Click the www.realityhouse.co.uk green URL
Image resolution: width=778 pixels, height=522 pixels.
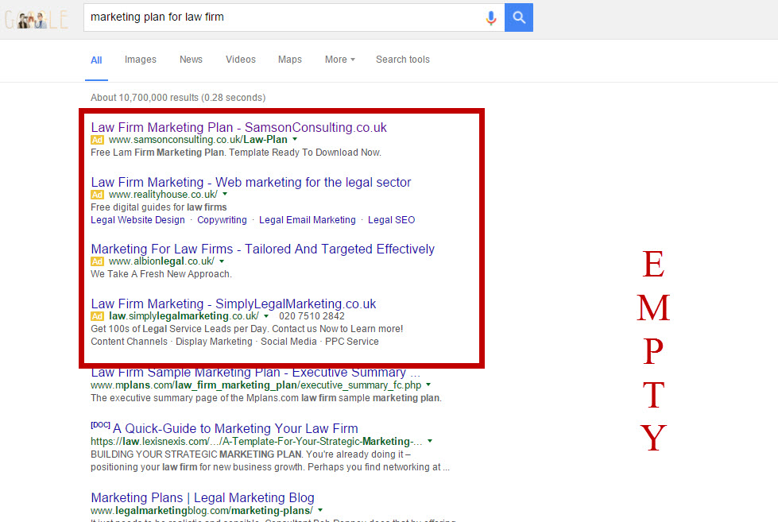pyautogui.click(x=163, y=195)
